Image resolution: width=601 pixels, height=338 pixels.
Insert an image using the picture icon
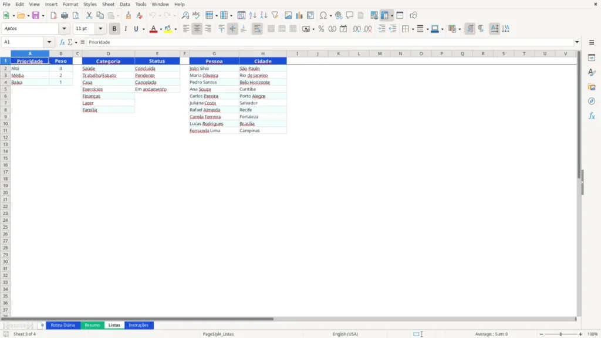tap(288, 15)
